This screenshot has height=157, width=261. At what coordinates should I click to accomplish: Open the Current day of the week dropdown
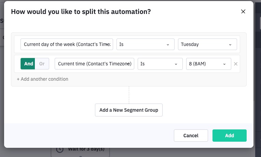[x=67, y=44]
